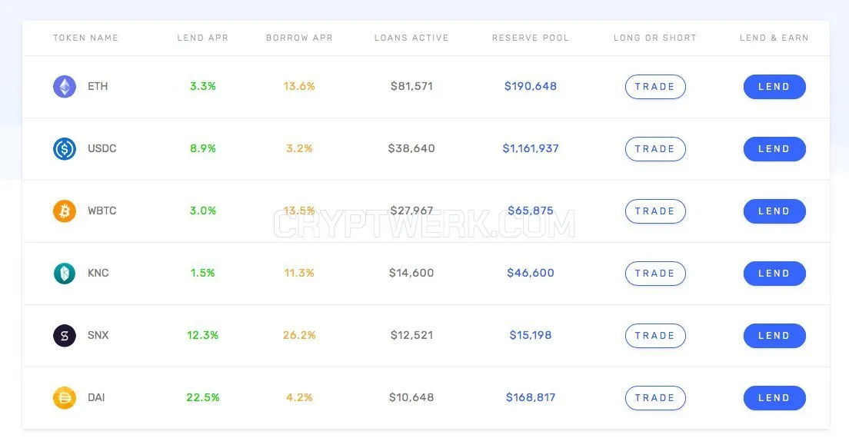Click the Loans Active column header
Screen dimensions: 849x448
point(411,38)
